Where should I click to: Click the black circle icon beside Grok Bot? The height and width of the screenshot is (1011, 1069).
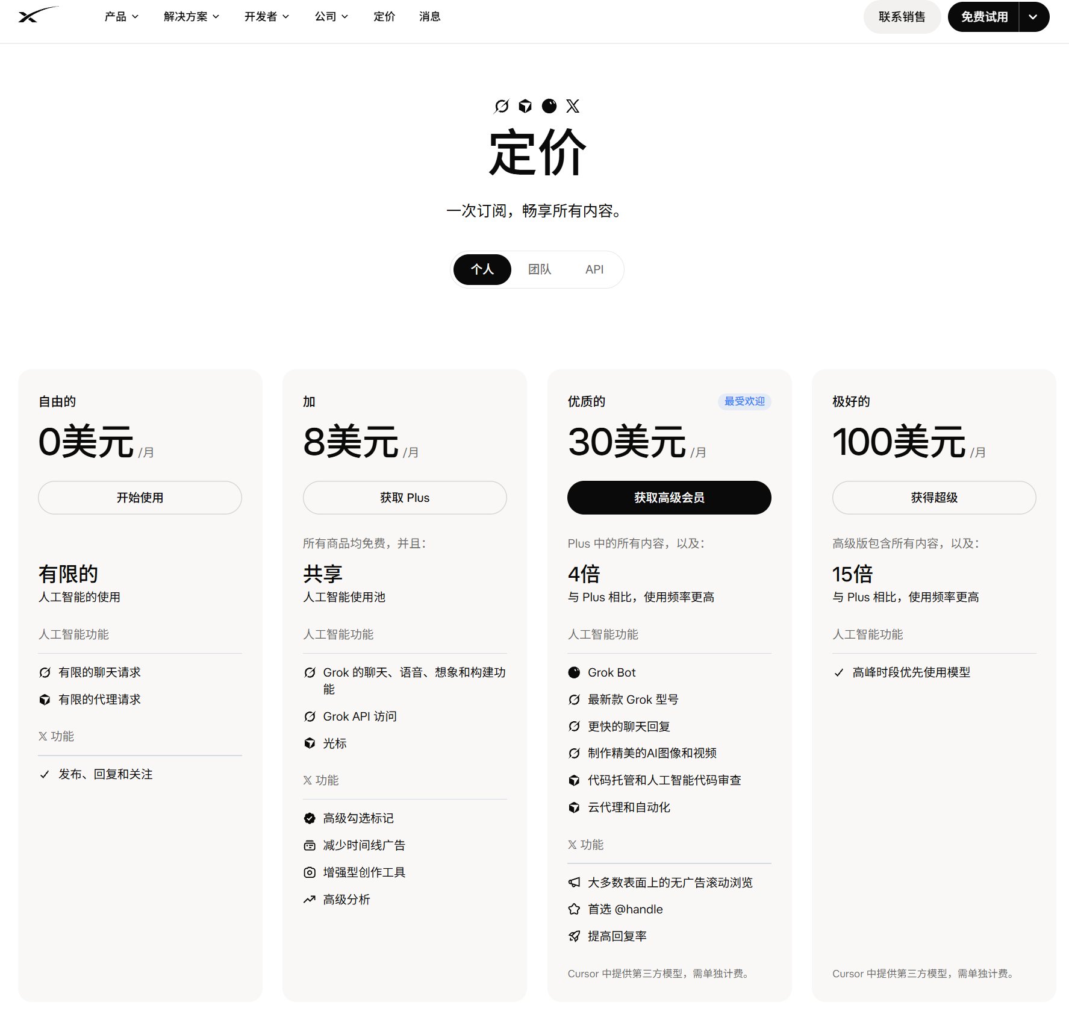coord(575,672)
